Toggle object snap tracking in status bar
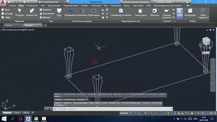Image resolution: width=217 pixels, height=122 pixels. pyautogui.click(x=158, y=113)
